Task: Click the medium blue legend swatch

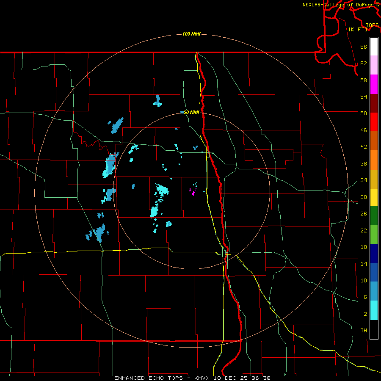Action: point(374,272)
